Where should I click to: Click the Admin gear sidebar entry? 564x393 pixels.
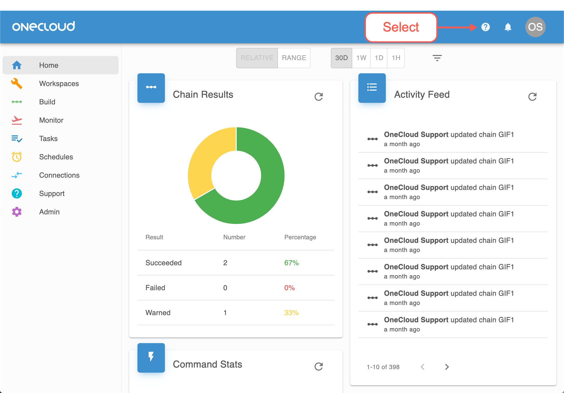(49, 212)
